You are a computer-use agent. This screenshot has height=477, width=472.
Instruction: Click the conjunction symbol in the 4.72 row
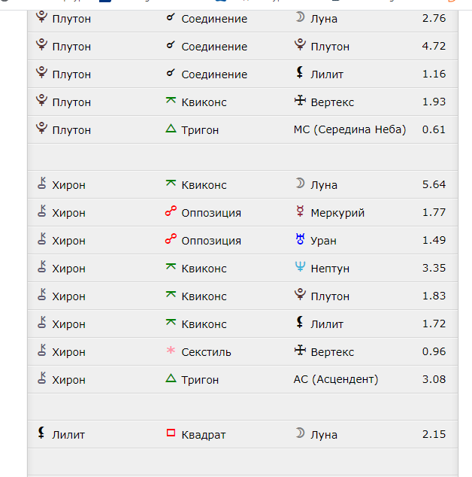[x=171, y=45]
